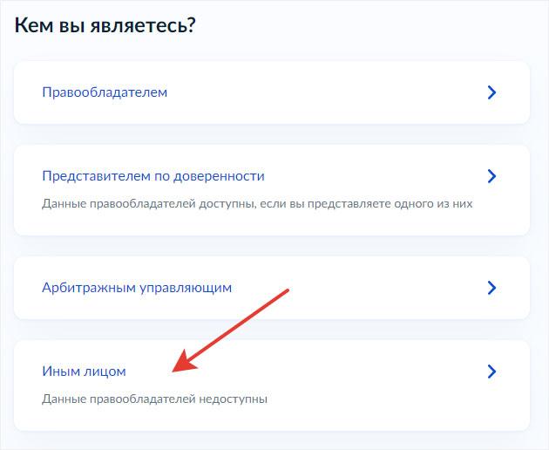Screen dimensions: 549x450
Task: Click the chevron on Представителем по доверенности card
Action: pyautogui.click(x=491, y=176)
